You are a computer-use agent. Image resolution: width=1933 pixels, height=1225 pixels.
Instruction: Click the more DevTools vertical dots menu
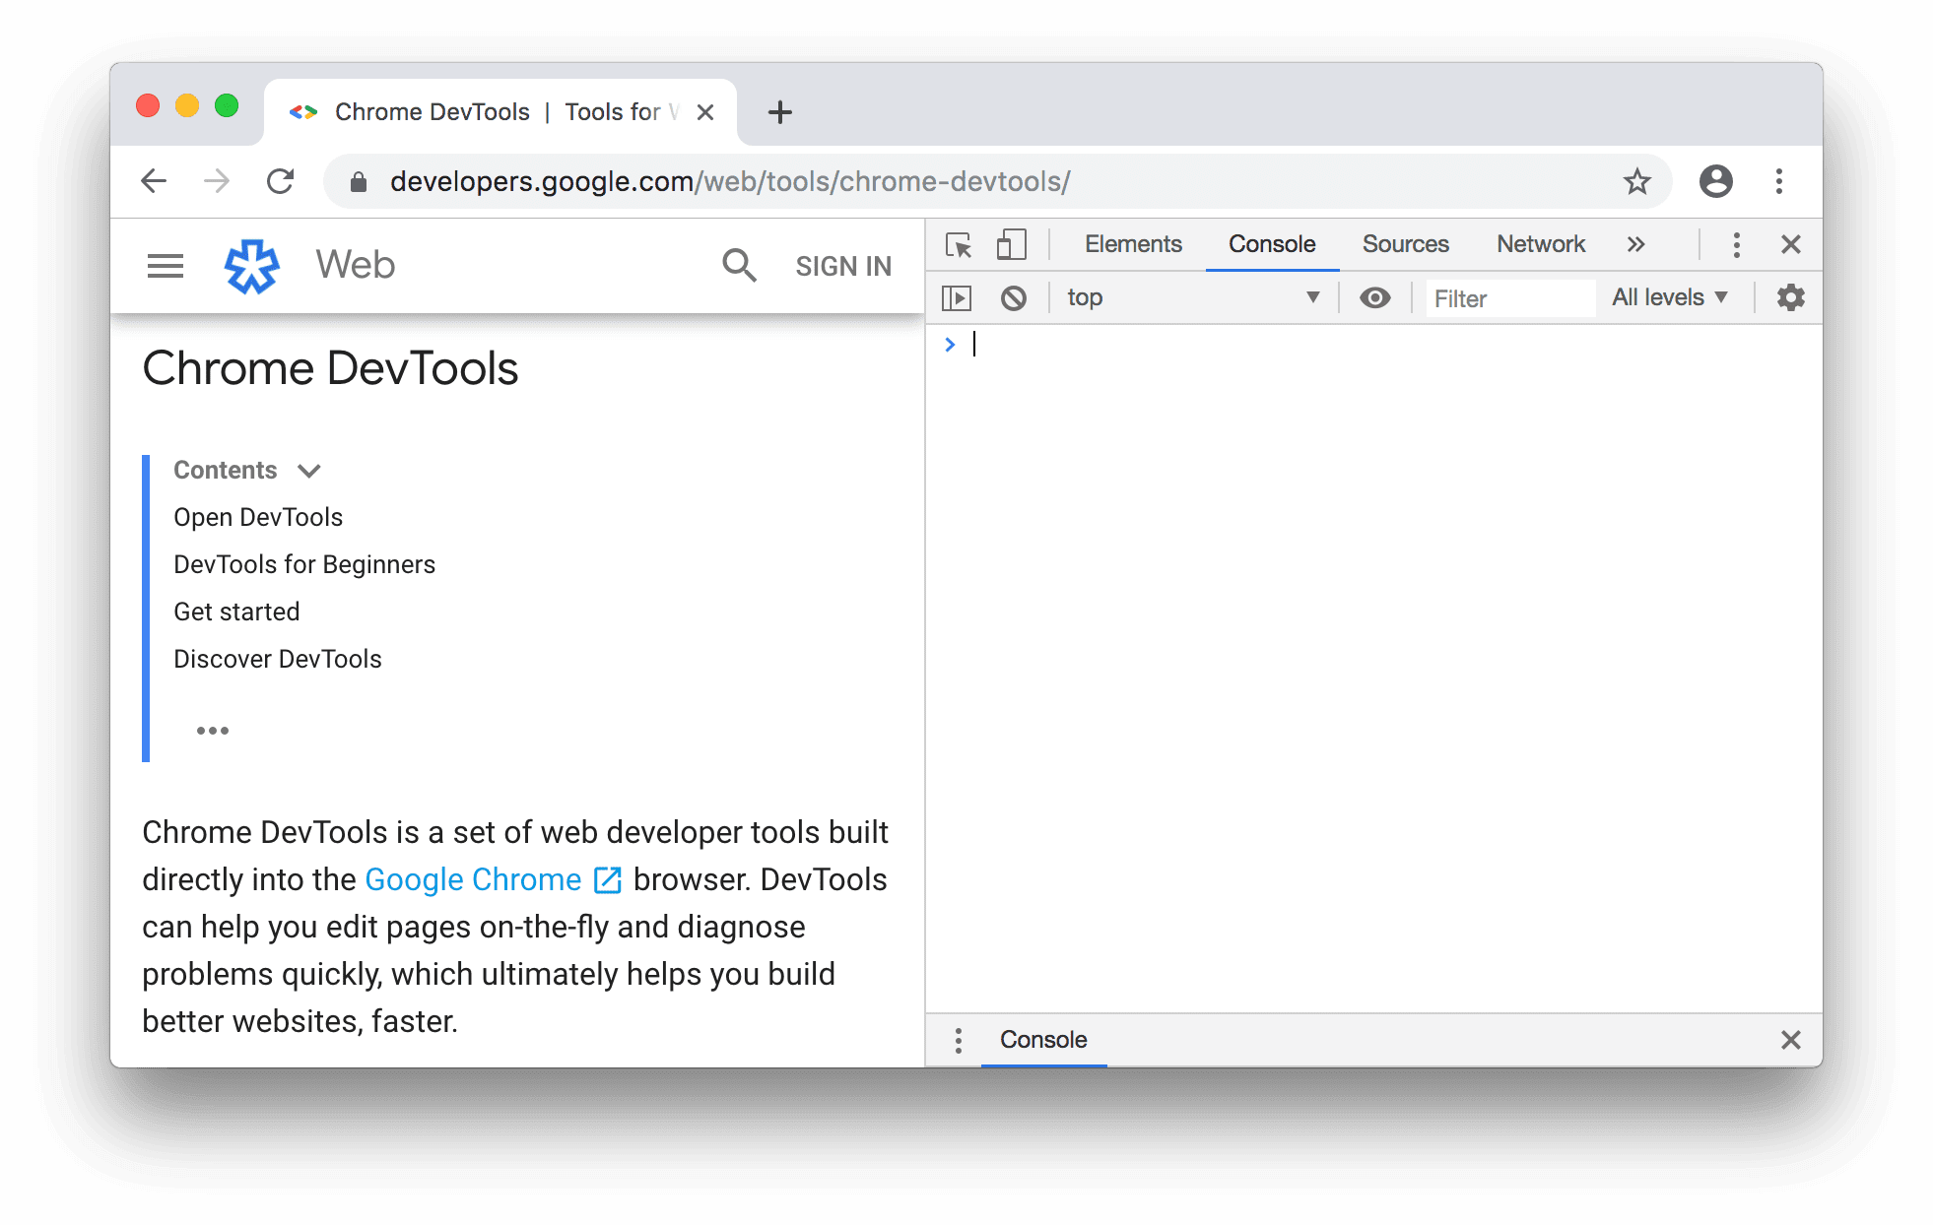(x=1736, y=243)
